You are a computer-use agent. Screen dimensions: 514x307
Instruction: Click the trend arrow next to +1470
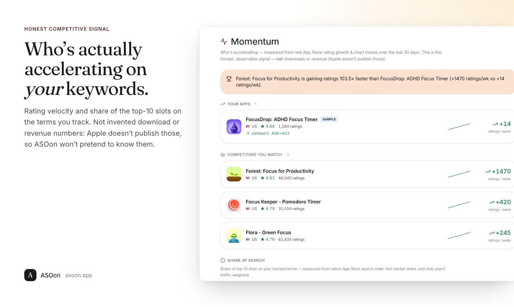(x=488, y=172)
